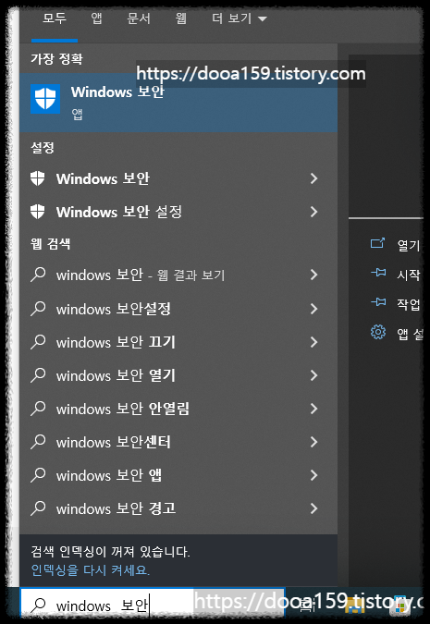Open the Windows 보안 app best match
This screenshot has width=430, height=624.
[178, 103]
